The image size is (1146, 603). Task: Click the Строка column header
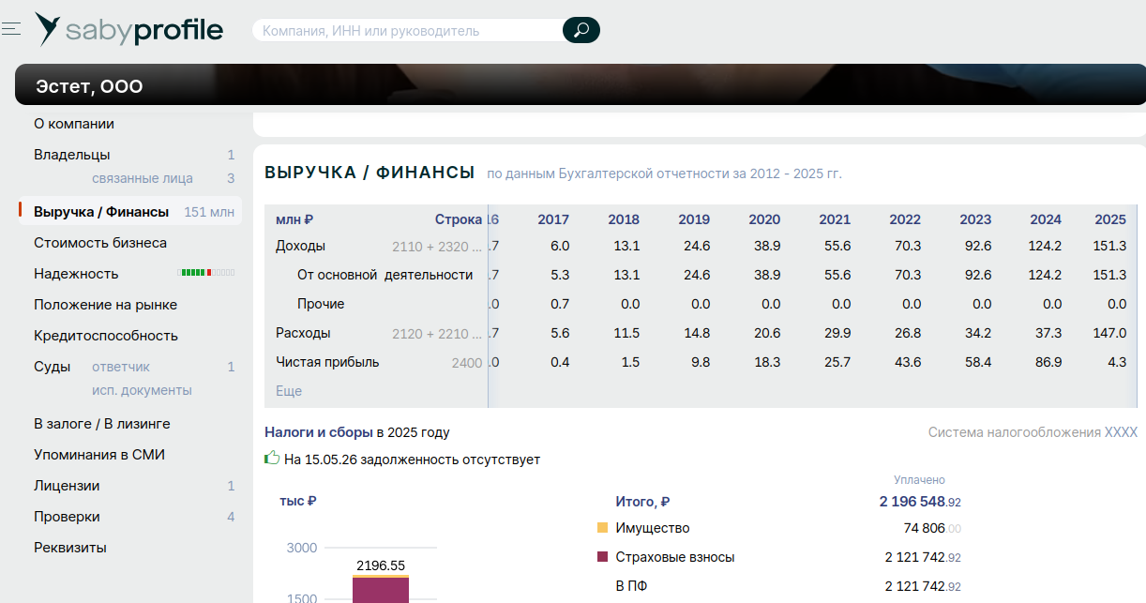point(459,219)
